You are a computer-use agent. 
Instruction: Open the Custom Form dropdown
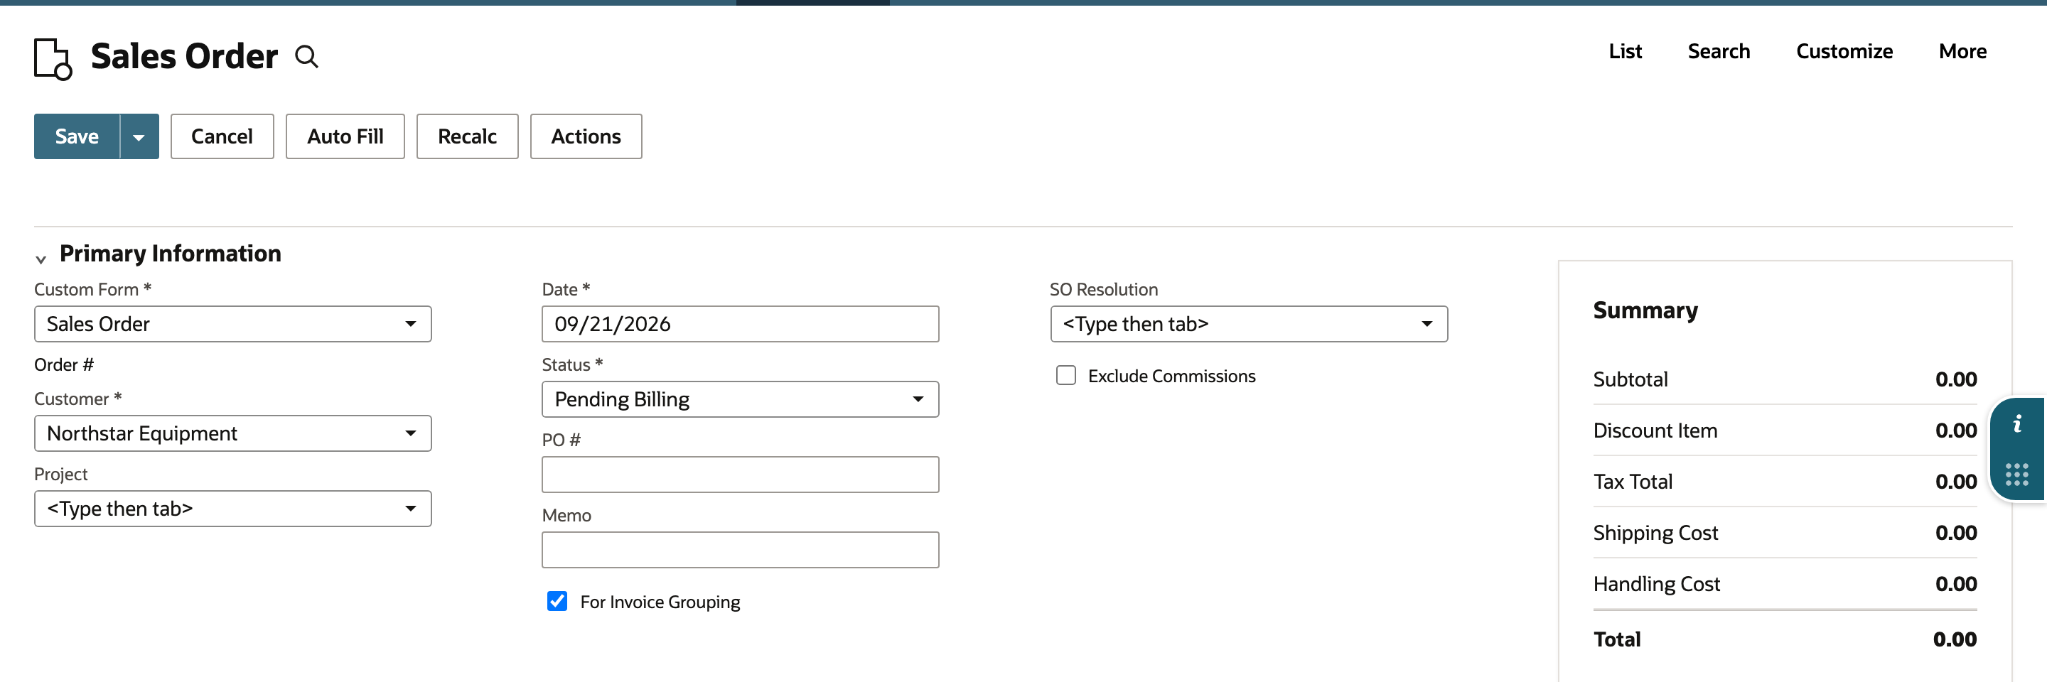pos(233,324)
